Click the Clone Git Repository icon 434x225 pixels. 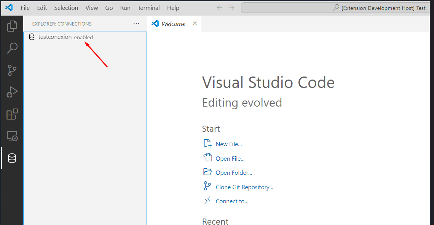[x=207, y=186]
